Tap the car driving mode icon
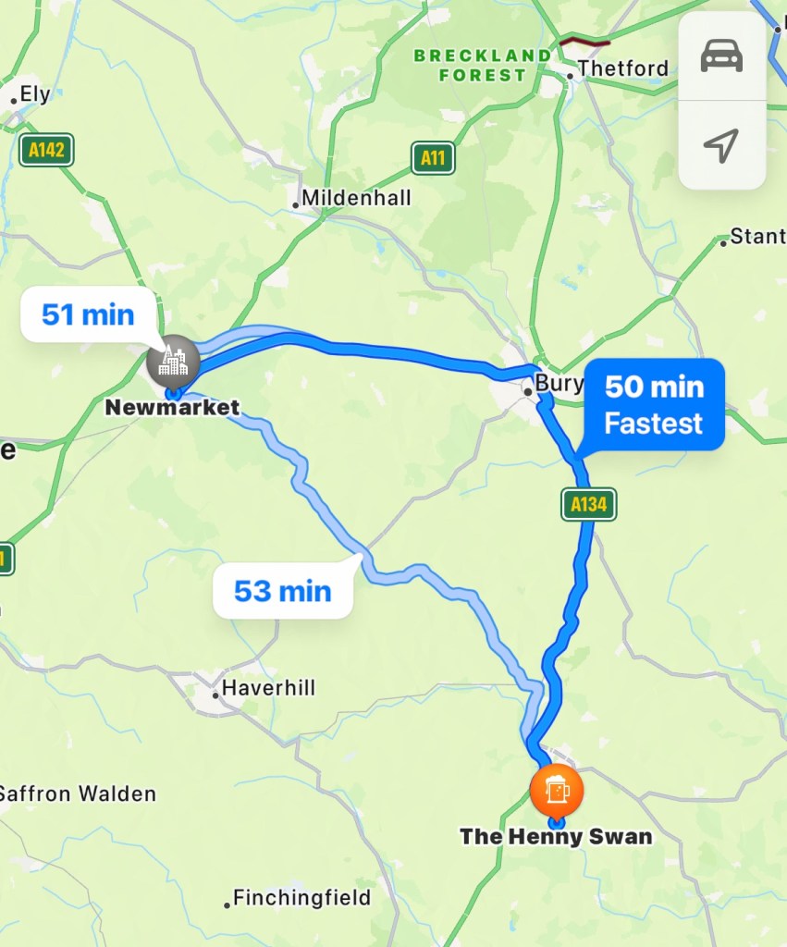This screenshot has height=947, width=787. tap(721, 56)
